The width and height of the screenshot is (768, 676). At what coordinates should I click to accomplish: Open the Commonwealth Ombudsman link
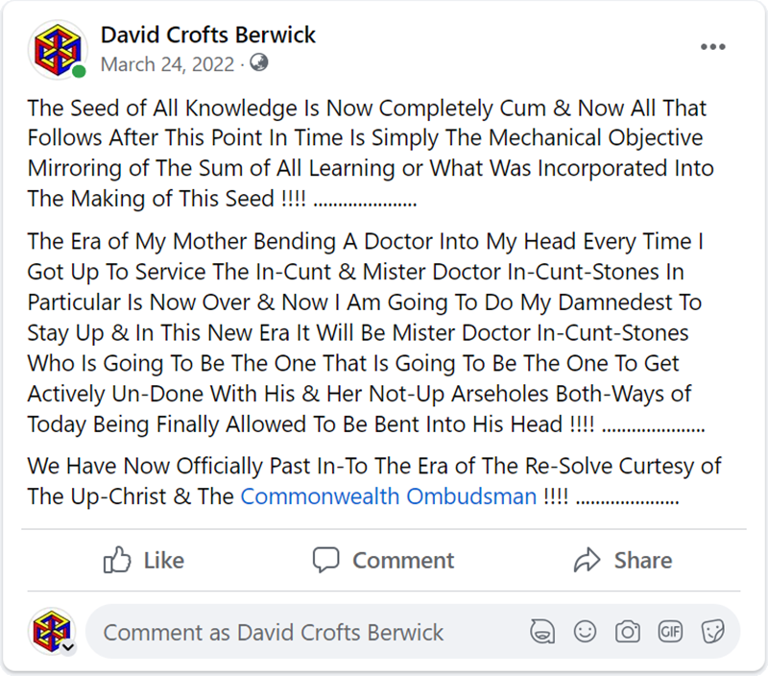[x=389, y=496]
